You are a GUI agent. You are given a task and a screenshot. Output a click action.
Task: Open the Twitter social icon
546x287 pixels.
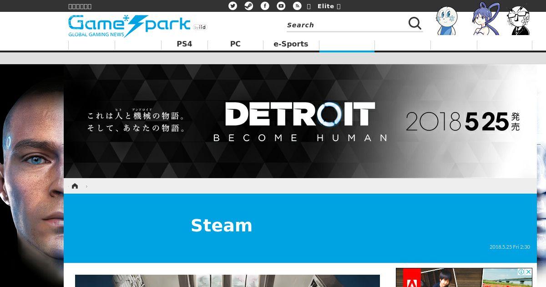tap(233, 6)
